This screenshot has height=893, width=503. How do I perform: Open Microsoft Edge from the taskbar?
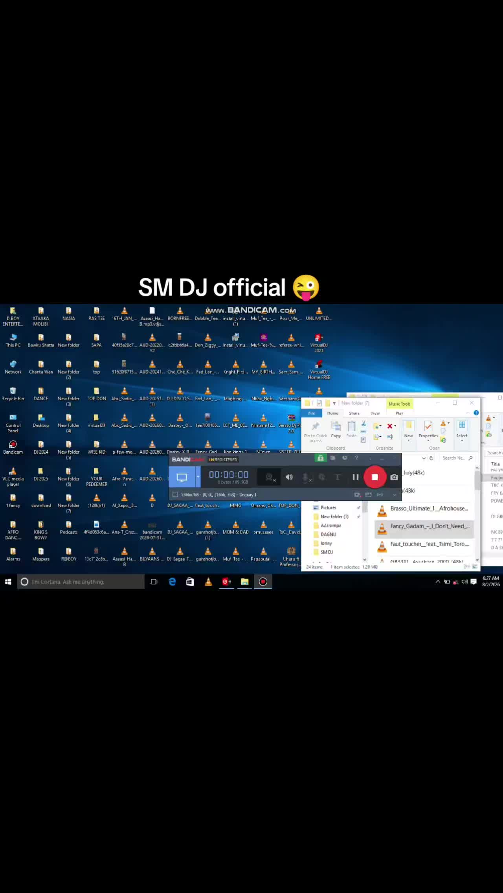pos(172,582)
